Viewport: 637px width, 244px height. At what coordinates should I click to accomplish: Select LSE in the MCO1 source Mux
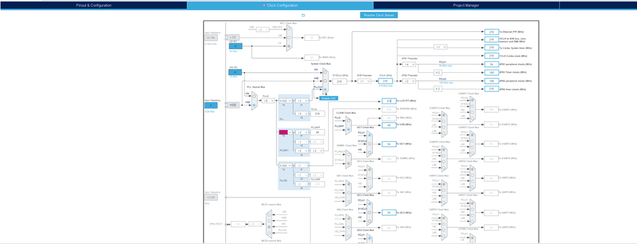(x=269, y=215)
